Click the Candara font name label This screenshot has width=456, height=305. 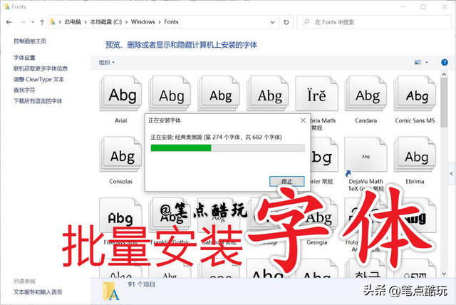(x=366, y=120)
